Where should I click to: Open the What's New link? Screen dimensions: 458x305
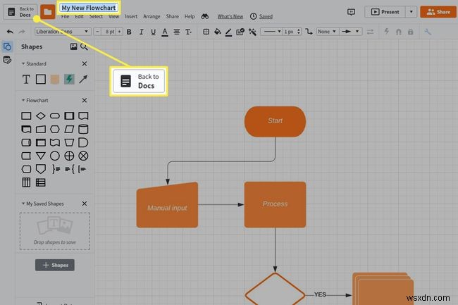[x=230, y=17]
